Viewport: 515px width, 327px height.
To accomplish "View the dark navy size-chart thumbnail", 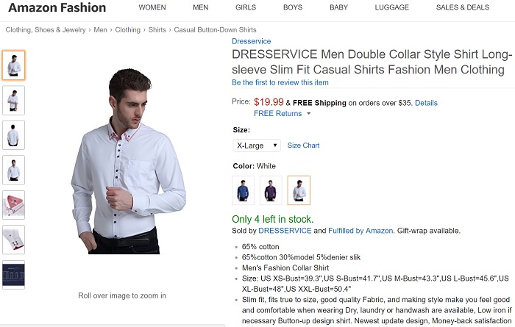I will pos(13,274).
